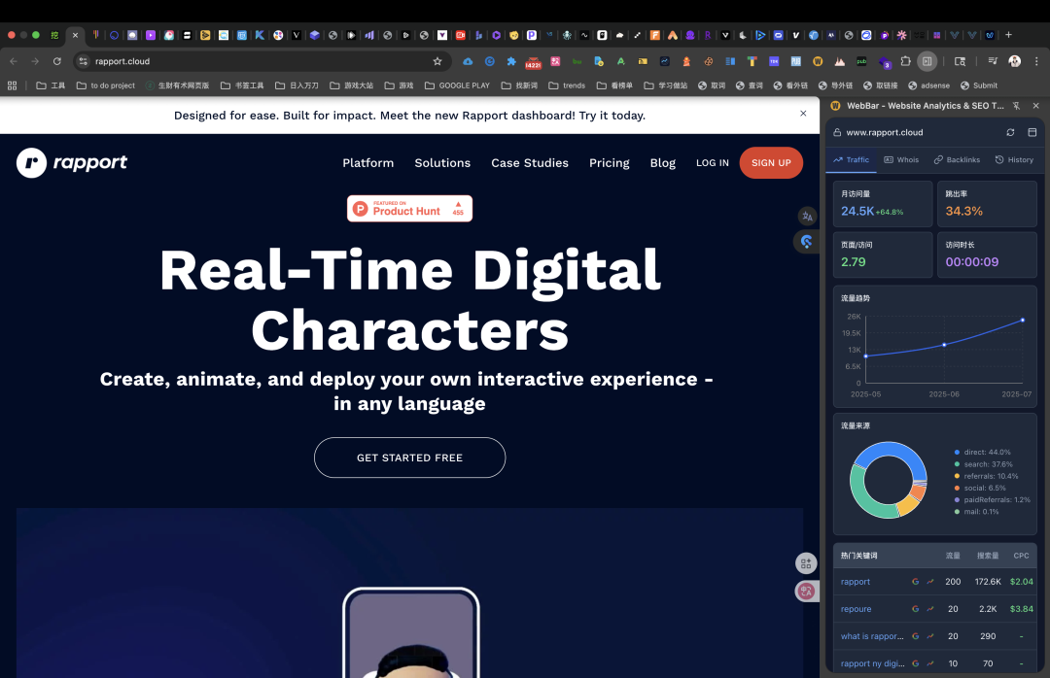Go to Case Studies page

(x=529, y=163)
